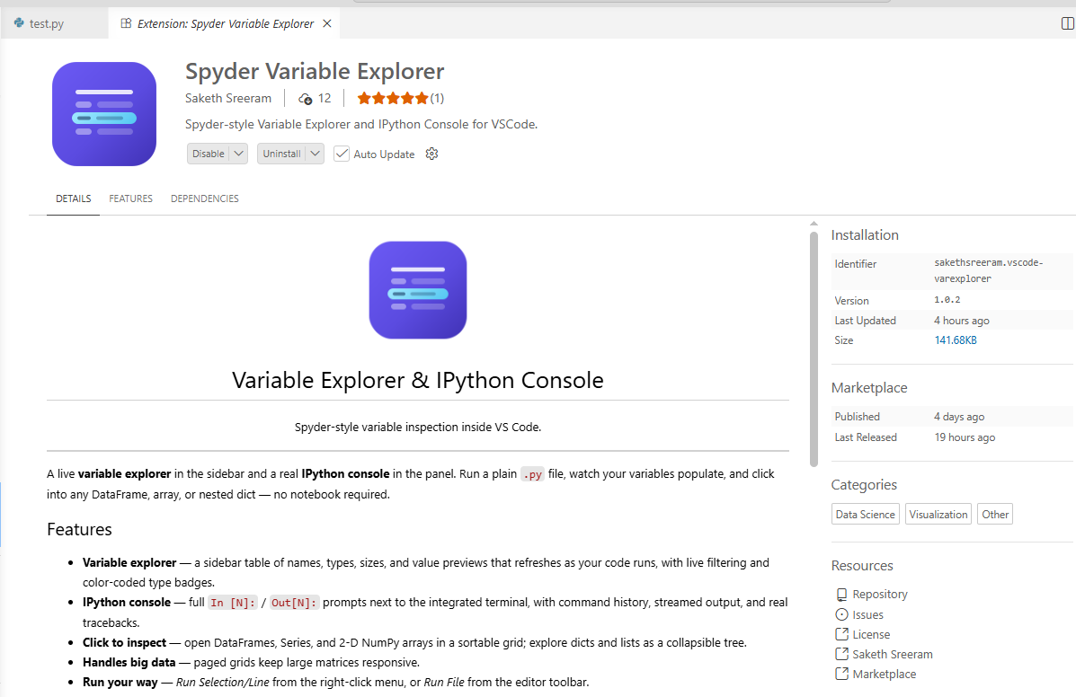Click the Resources section heading

point(862,565)
